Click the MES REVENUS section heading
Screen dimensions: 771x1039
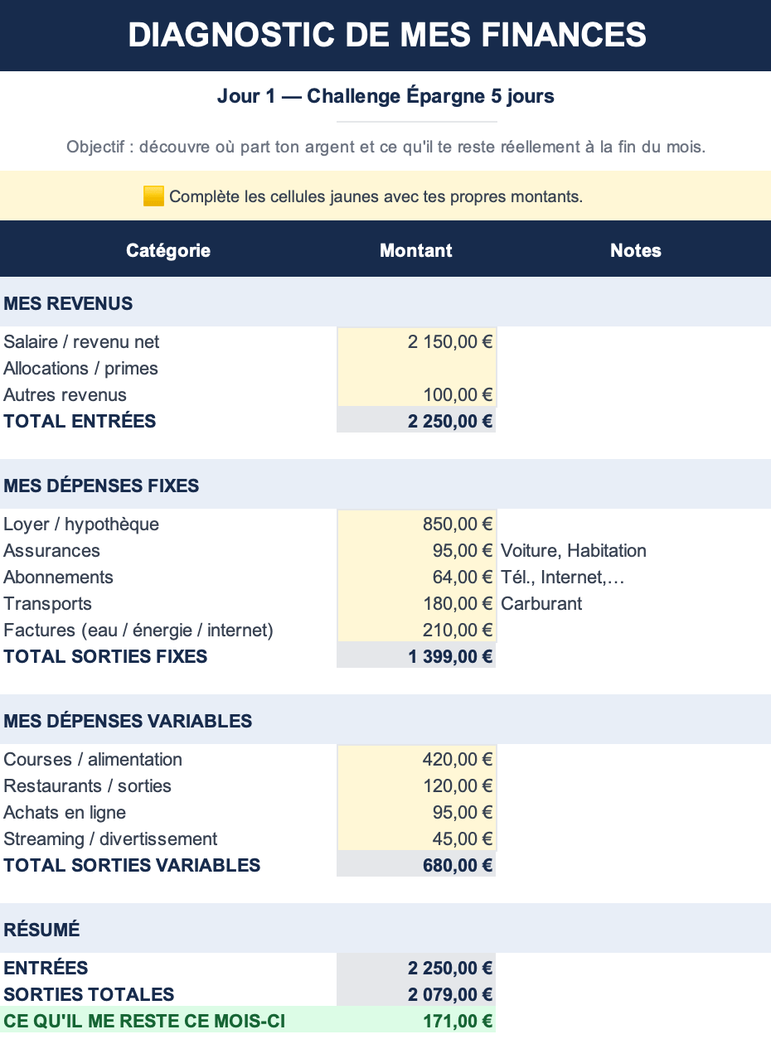[x=68, y=303]
